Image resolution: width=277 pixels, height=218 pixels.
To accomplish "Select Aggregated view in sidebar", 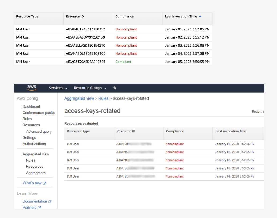I will tap(36, 154).
